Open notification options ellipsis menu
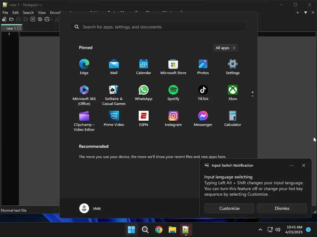The height and width of the screenshot is (237, 317). (291, 165)
